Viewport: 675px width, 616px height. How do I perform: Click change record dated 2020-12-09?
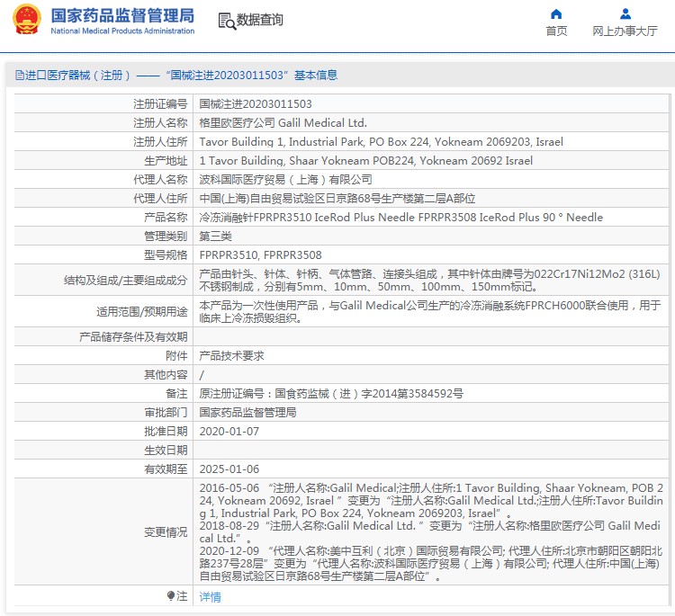tap(431, 564)
